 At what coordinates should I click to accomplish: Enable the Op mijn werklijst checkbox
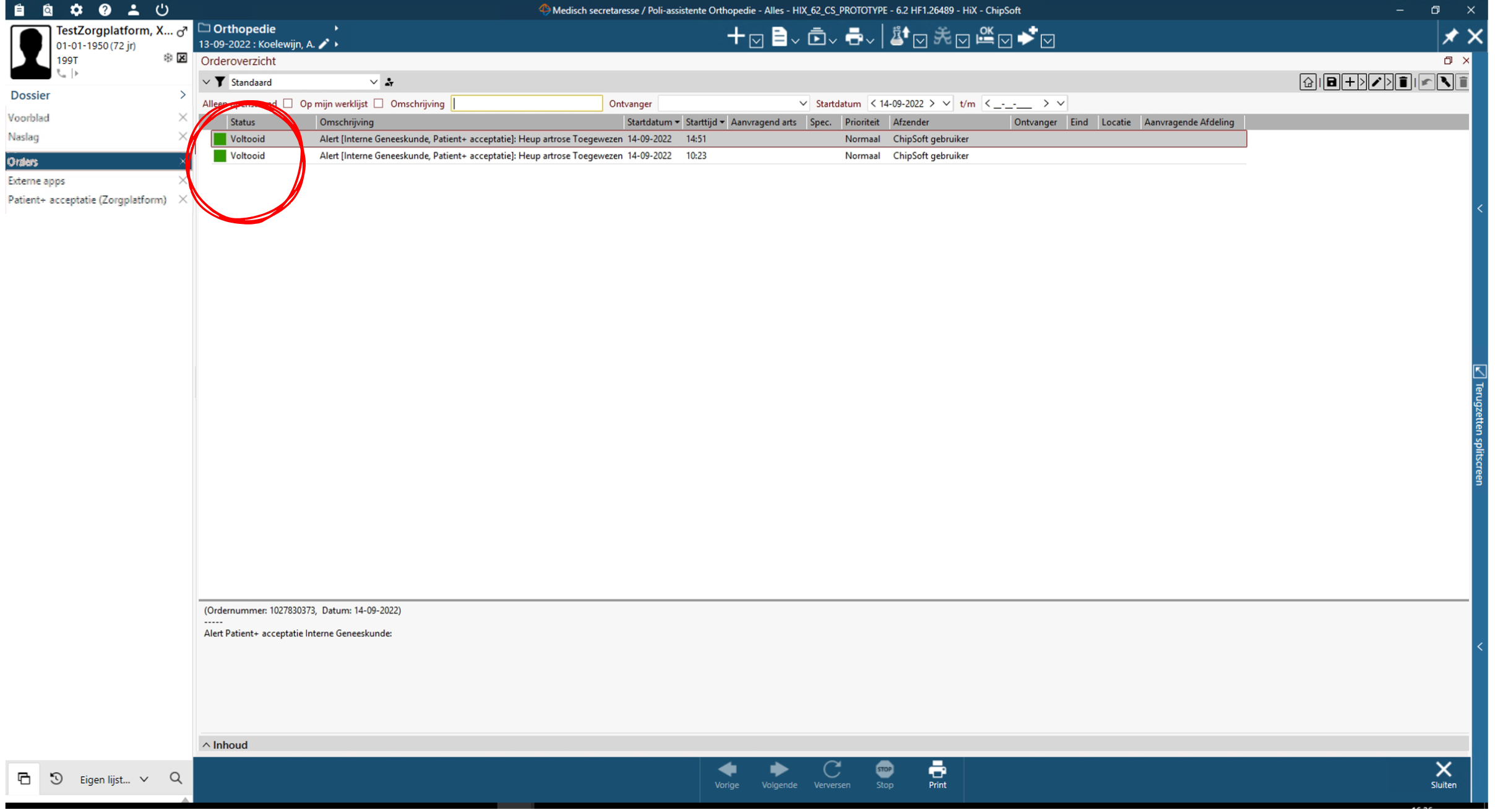click(379, 103)
